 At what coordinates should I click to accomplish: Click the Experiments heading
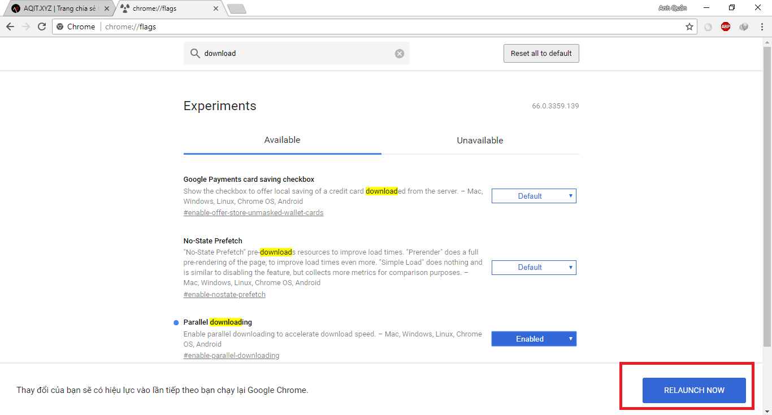pyautogui.click(x=220, y=106)
